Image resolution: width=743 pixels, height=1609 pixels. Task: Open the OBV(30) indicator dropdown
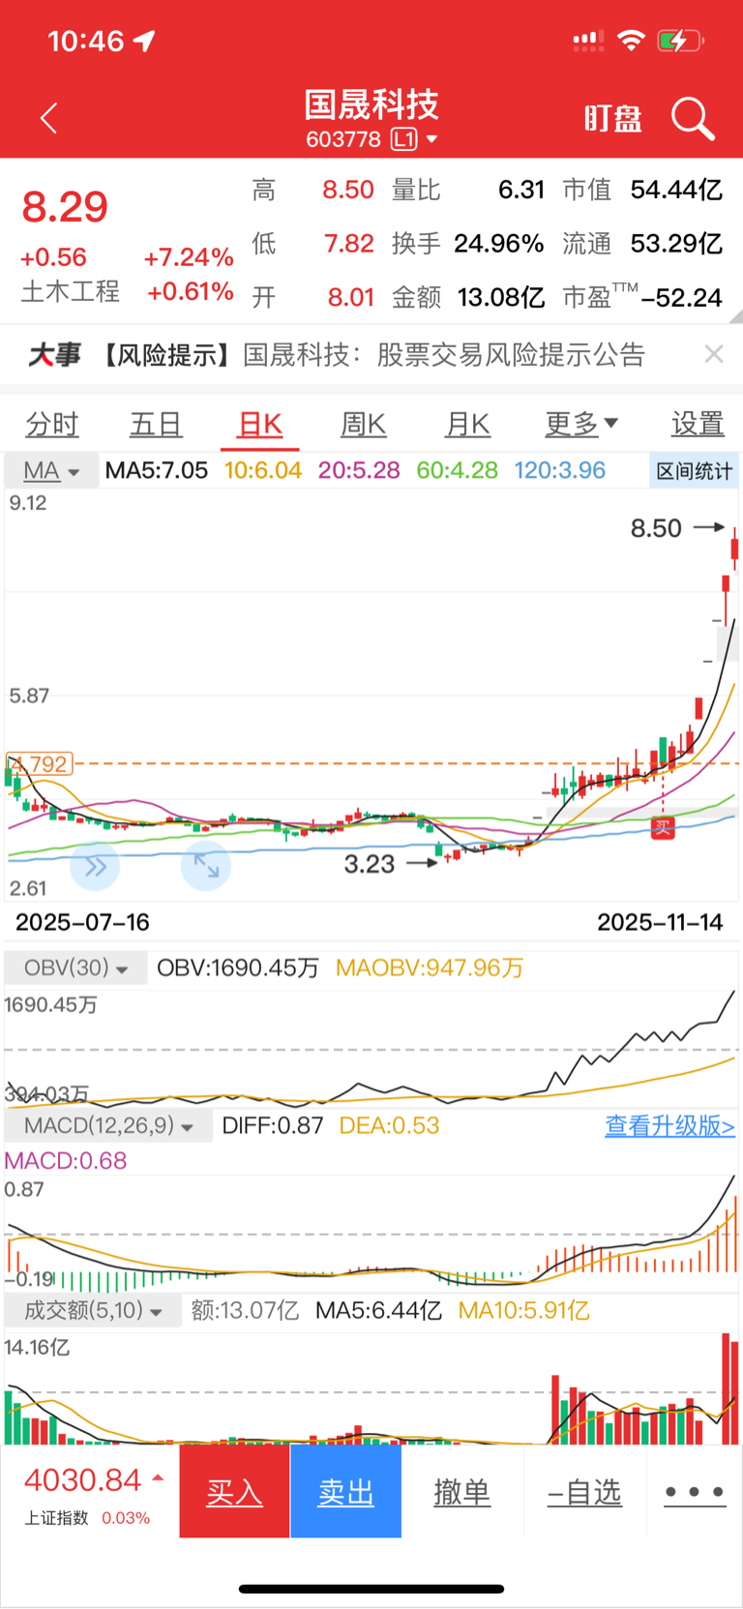pyautogui.click(x=76, y=968)
